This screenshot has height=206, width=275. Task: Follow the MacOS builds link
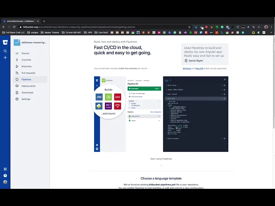(x=199, y=69)
